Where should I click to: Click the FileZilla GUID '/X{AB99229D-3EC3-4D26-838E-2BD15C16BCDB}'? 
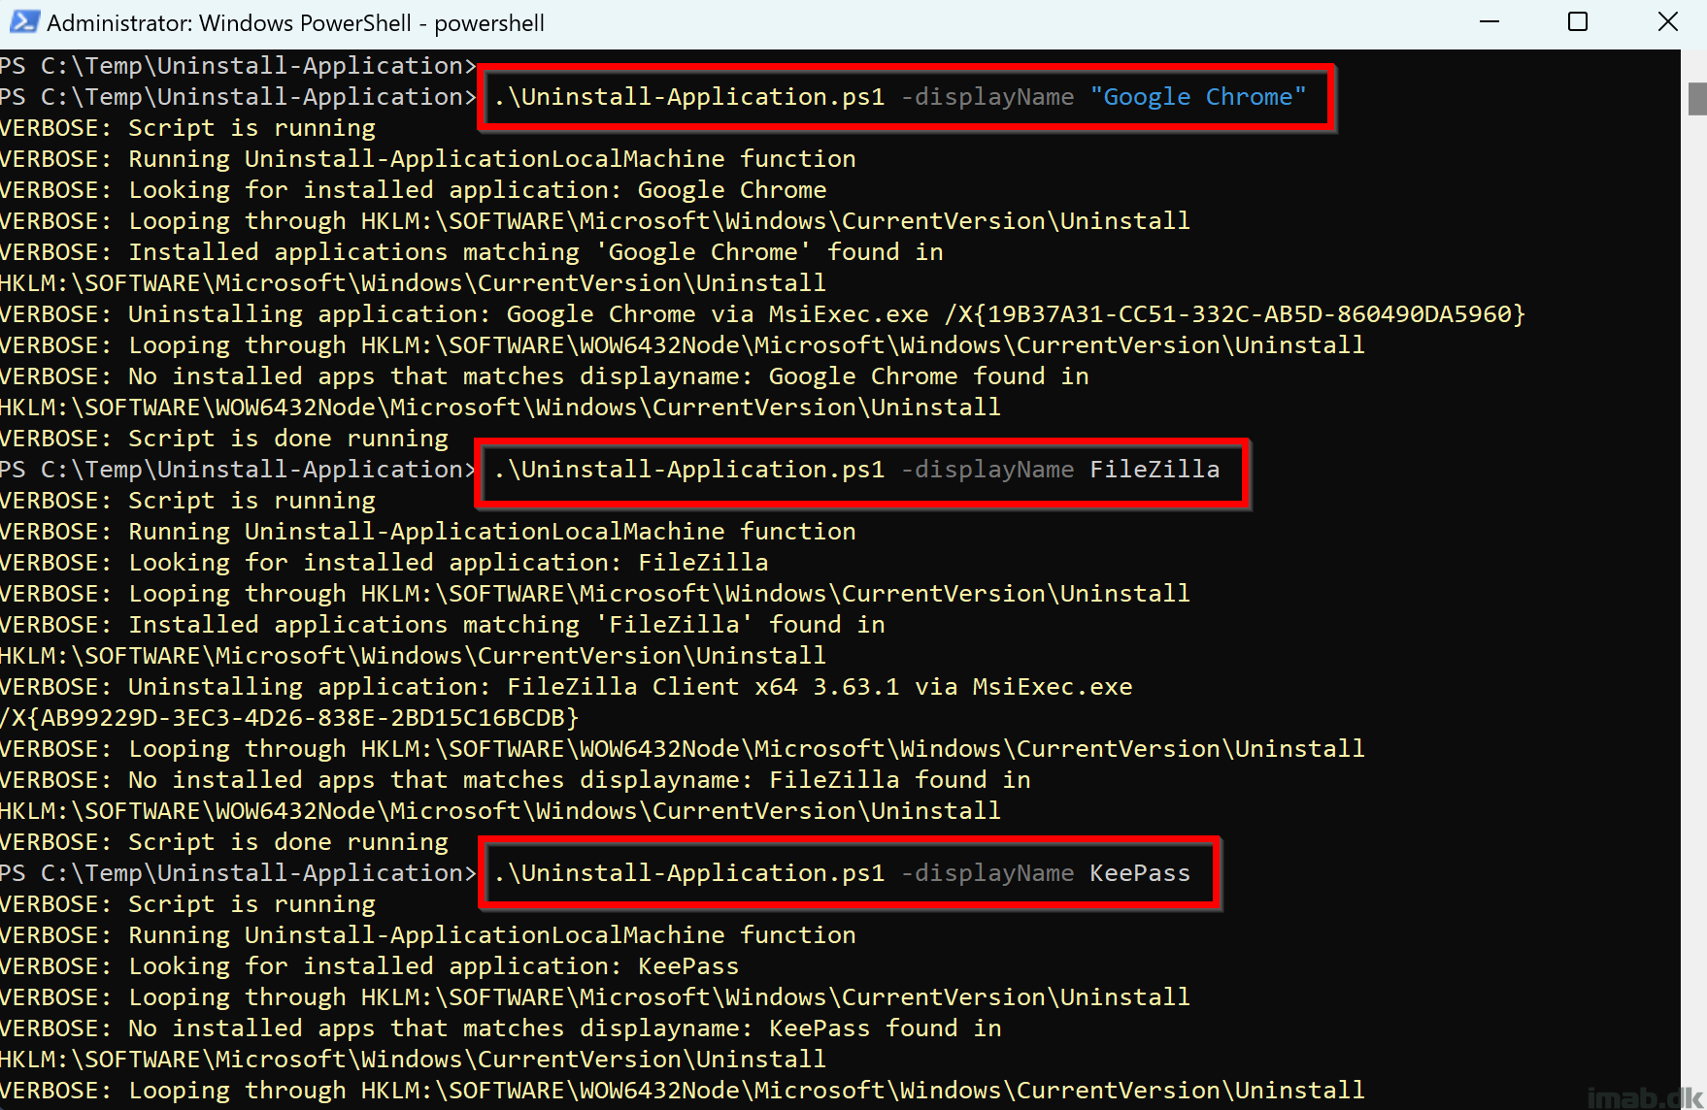click(289, 718)
